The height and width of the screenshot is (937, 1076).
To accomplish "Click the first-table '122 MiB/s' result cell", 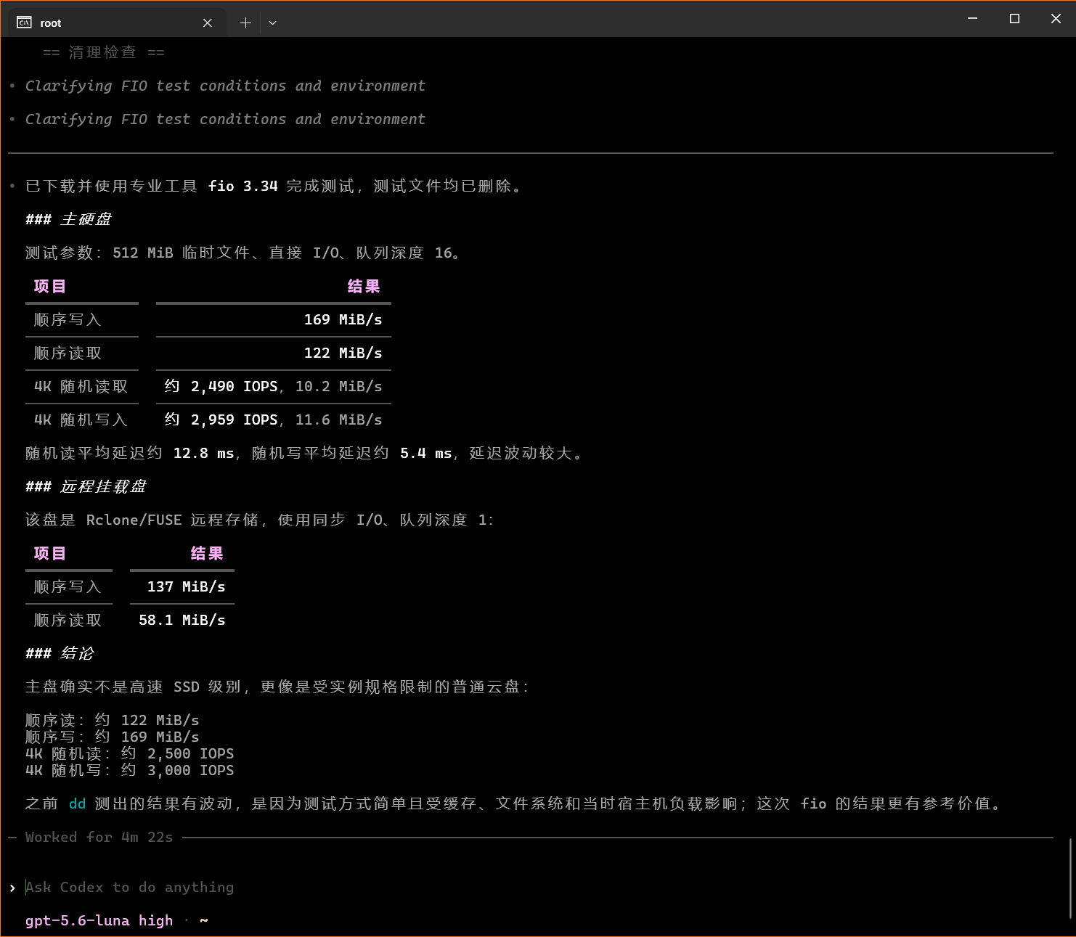I will coord(343,353).
